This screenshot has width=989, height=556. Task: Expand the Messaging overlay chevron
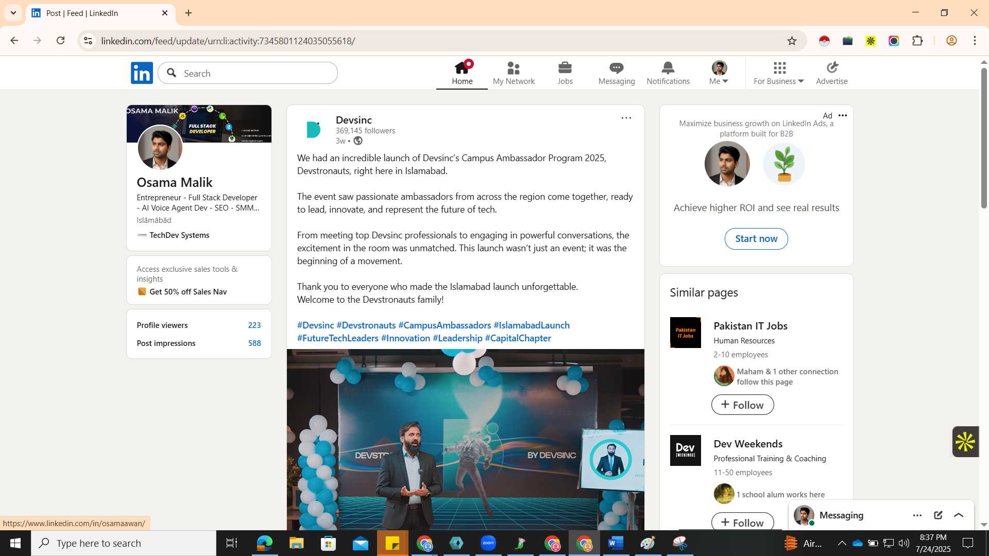(959, 515)
